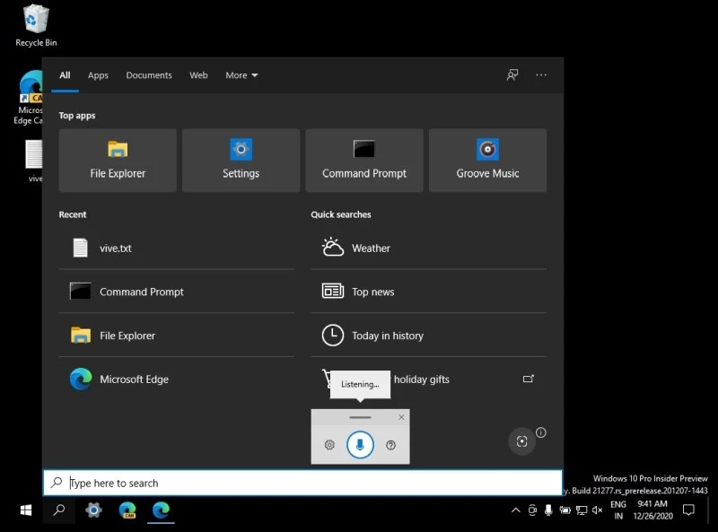Switch the ENG IN input language
This screenshot has width=718, height=532.
(618, 510)
